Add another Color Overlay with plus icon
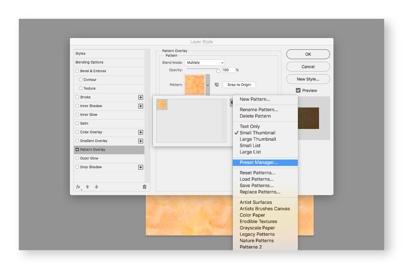 tap(141, 132)
